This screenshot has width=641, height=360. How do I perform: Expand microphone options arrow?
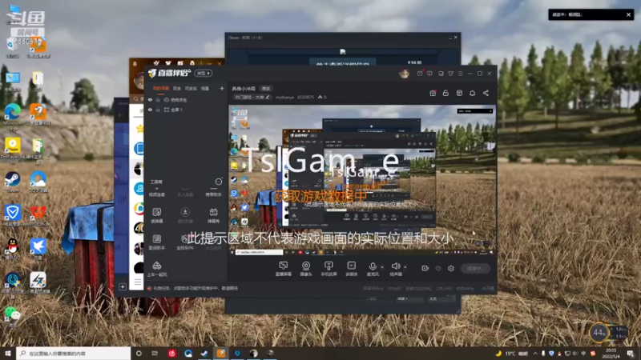(x=382, y=267)
